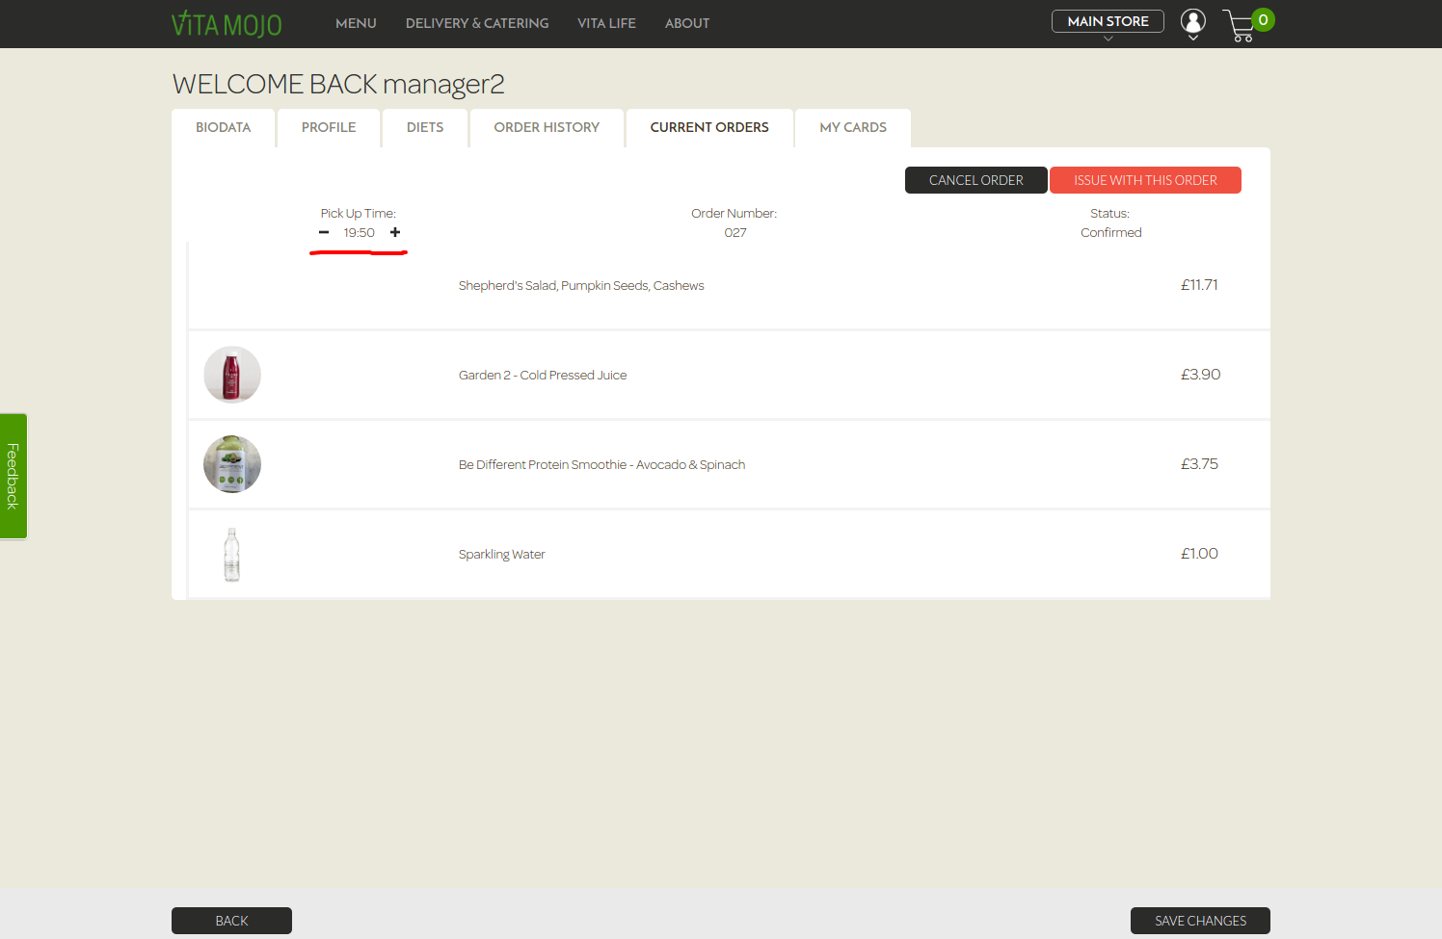Screen dimensions: 1442x939
Task: Click the £1.00 price
Action: coord(1199,554)
